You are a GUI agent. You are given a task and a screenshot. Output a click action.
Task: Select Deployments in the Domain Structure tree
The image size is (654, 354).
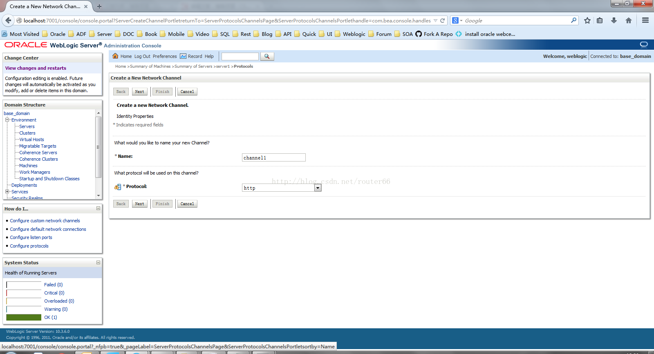[24, 185]
